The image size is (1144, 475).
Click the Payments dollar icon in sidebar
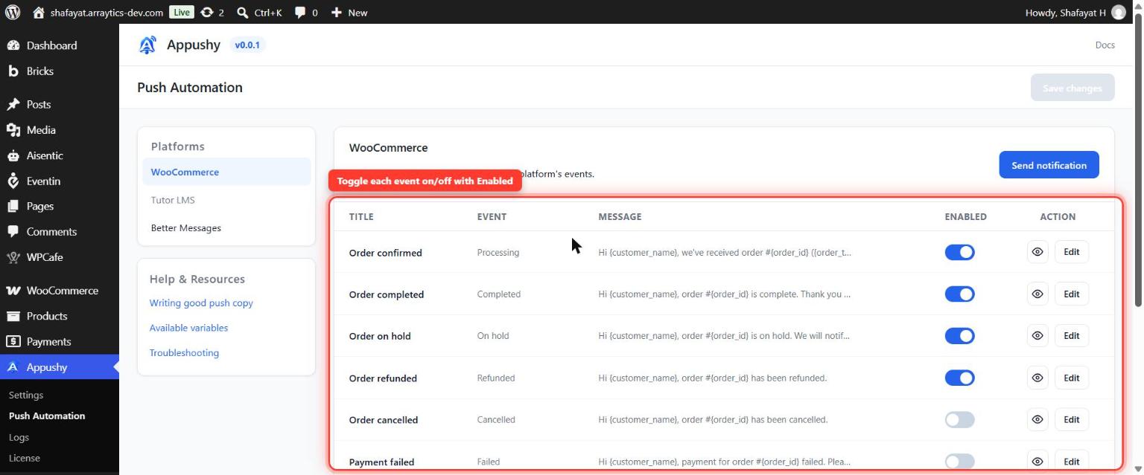tap(13, 341)
